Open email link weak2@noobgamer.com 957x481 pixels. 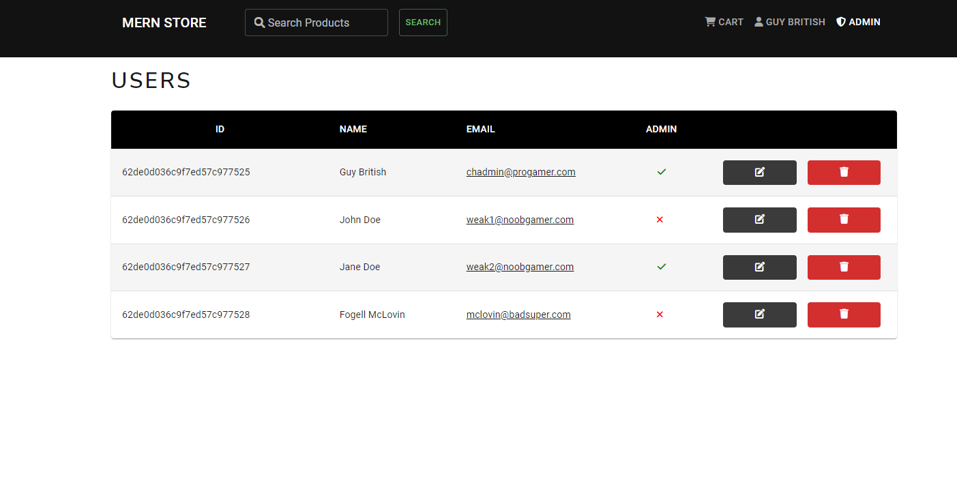[520, 267]
